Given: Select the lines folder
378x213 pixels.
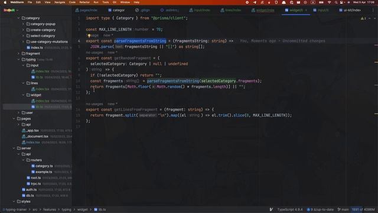Looking at the screenshot, I should tap(34, 83).
